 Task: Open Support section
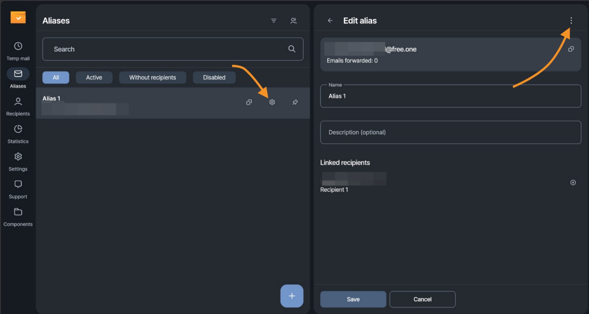pos(18,189)
